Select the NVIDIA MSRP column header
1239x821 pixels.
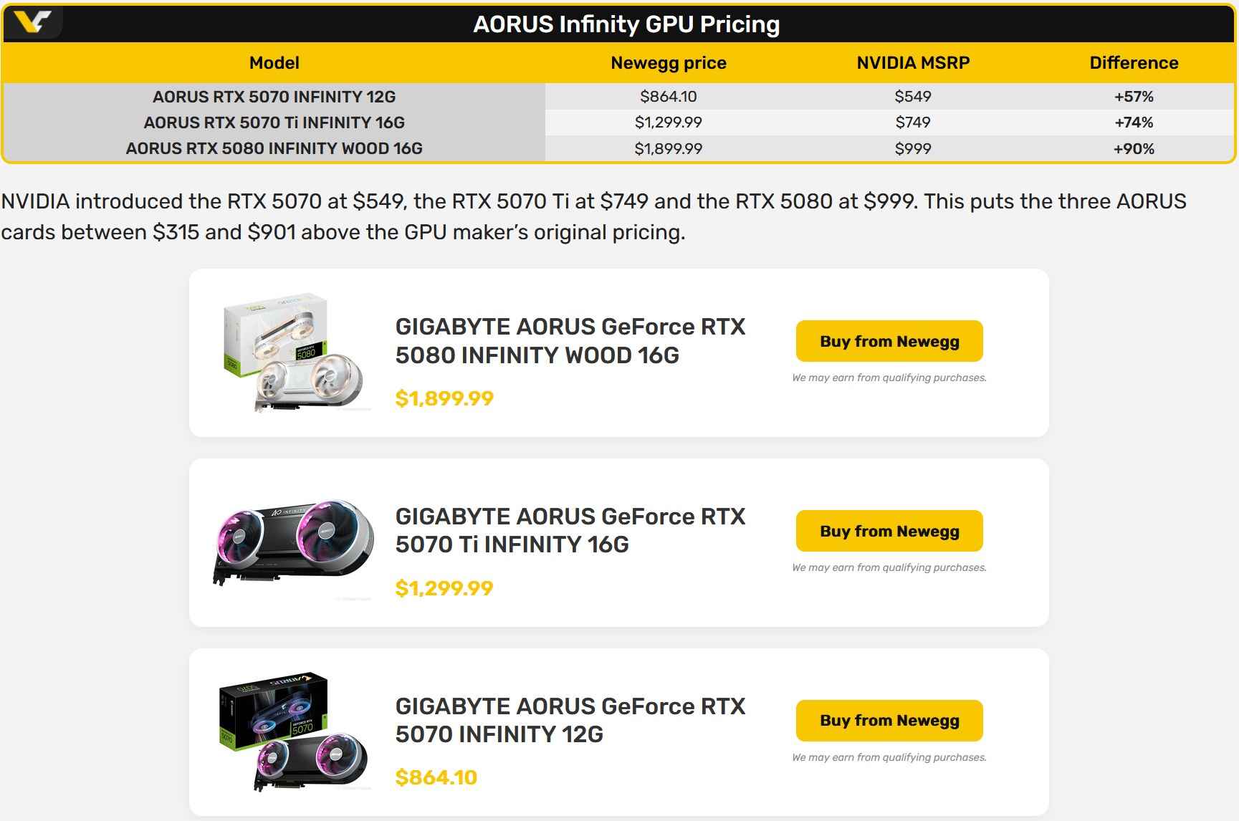coord(913,63)
